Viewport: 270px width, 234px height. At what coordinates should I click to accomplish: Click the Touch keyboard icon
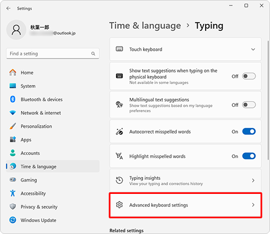pos(119,49)
